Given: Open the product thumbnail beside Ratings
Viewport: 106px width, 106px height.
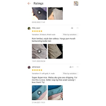Looking at the screenshot, I should [76, 3].
